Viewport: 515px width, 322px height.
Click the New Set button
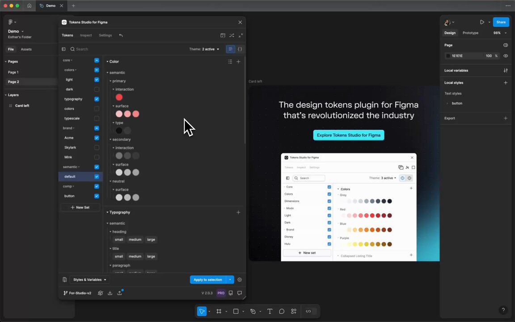tap(80, 208)
